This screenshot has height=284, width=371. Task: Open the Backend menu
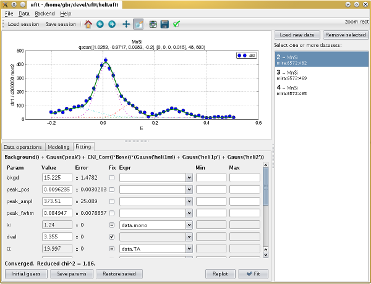[45, 14]
